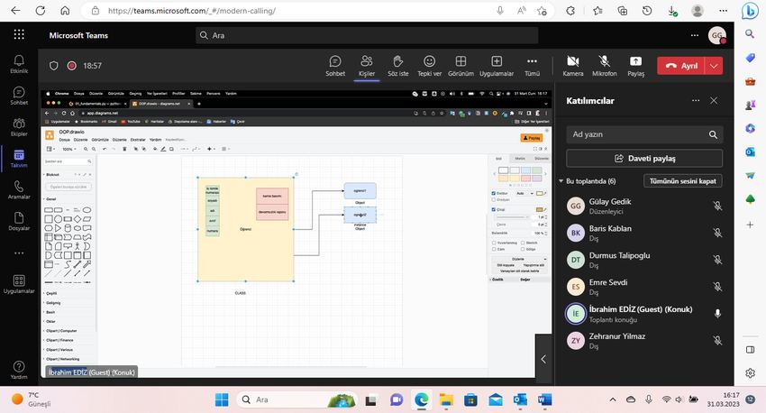Click microphone icon for İbrahim EDİZ
Screen dimensions: 766x413
717,313
